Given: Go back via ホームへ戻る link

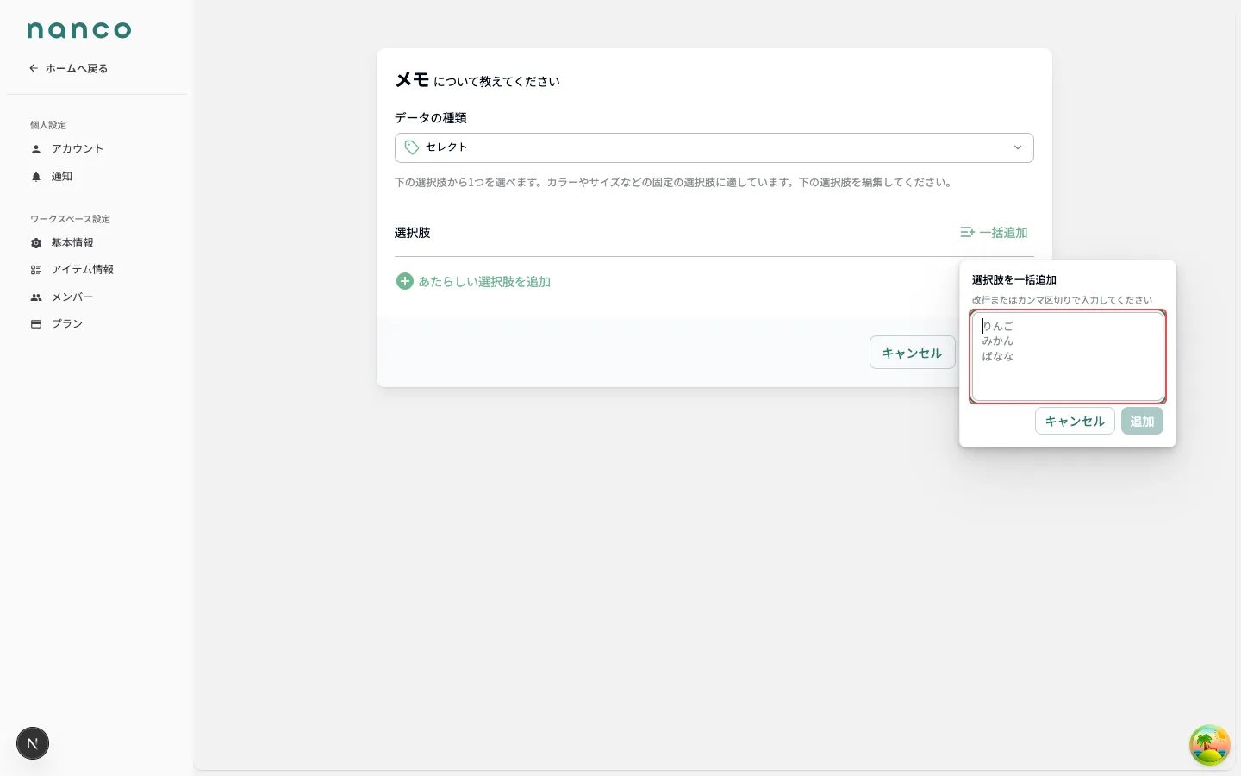Looking at the screenshot, I should [x=68, y=68].
